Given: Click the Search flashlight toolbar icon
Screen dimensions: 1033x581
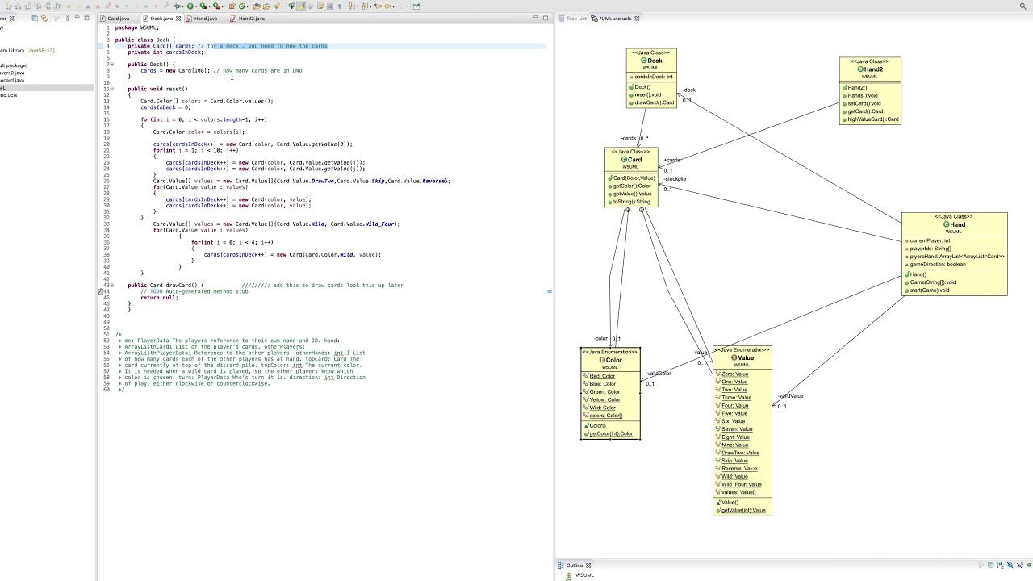Looking at the screenshot, I should pos(276,6).
